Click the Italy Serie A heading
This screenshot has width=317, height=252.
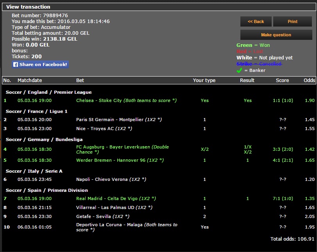[x=34, y=171]
